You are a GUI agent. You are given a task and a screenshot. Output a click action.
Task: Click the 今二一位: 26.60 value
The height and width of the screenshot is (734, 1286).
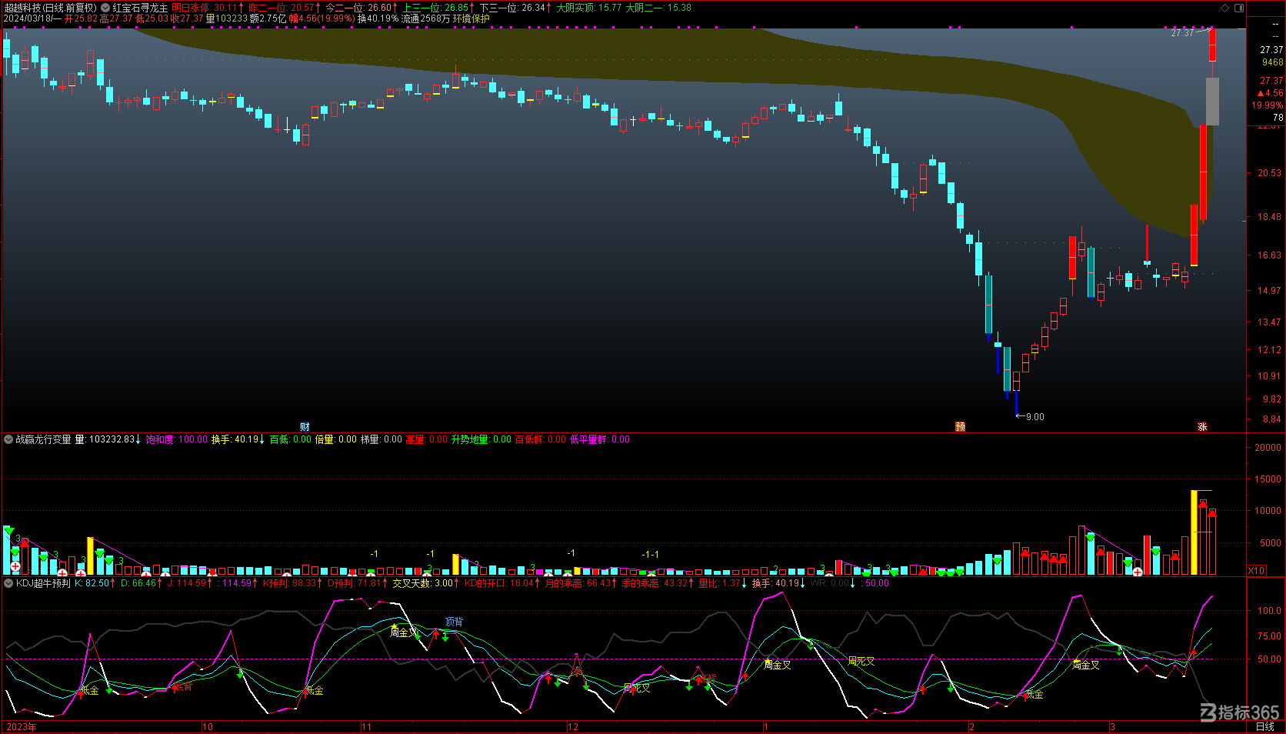coord(358,8)
